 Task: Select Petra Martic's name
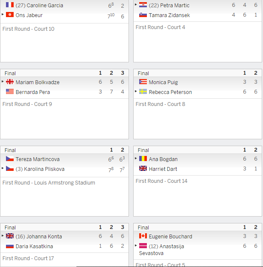tap(175, 6)
